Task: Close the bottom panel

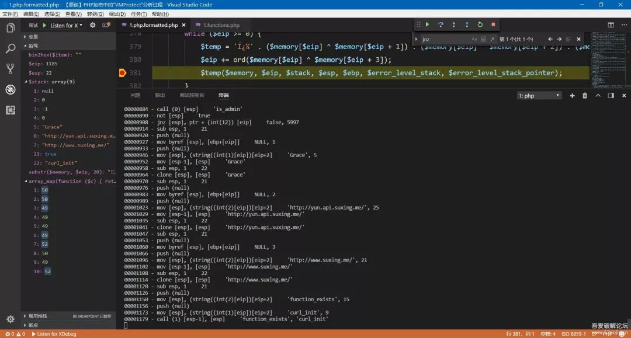Action: coord(624,96)
